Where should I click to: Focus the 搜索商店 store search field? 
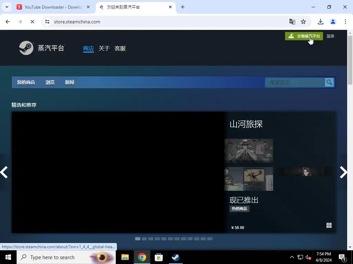295,82
